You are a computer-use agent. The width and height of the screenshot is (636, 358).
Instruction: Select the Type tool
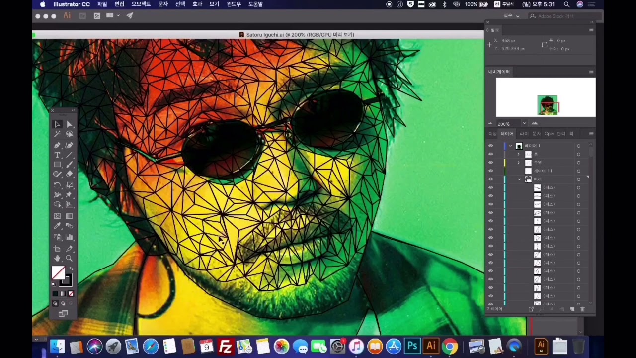click(x=58, y=155)
